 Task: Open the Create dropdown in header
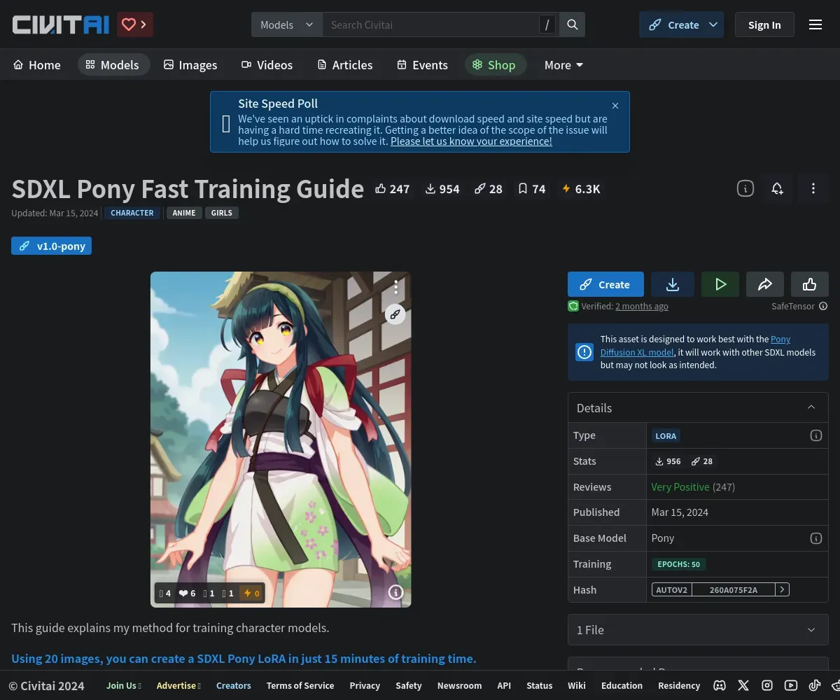click(x=681, y=24)
